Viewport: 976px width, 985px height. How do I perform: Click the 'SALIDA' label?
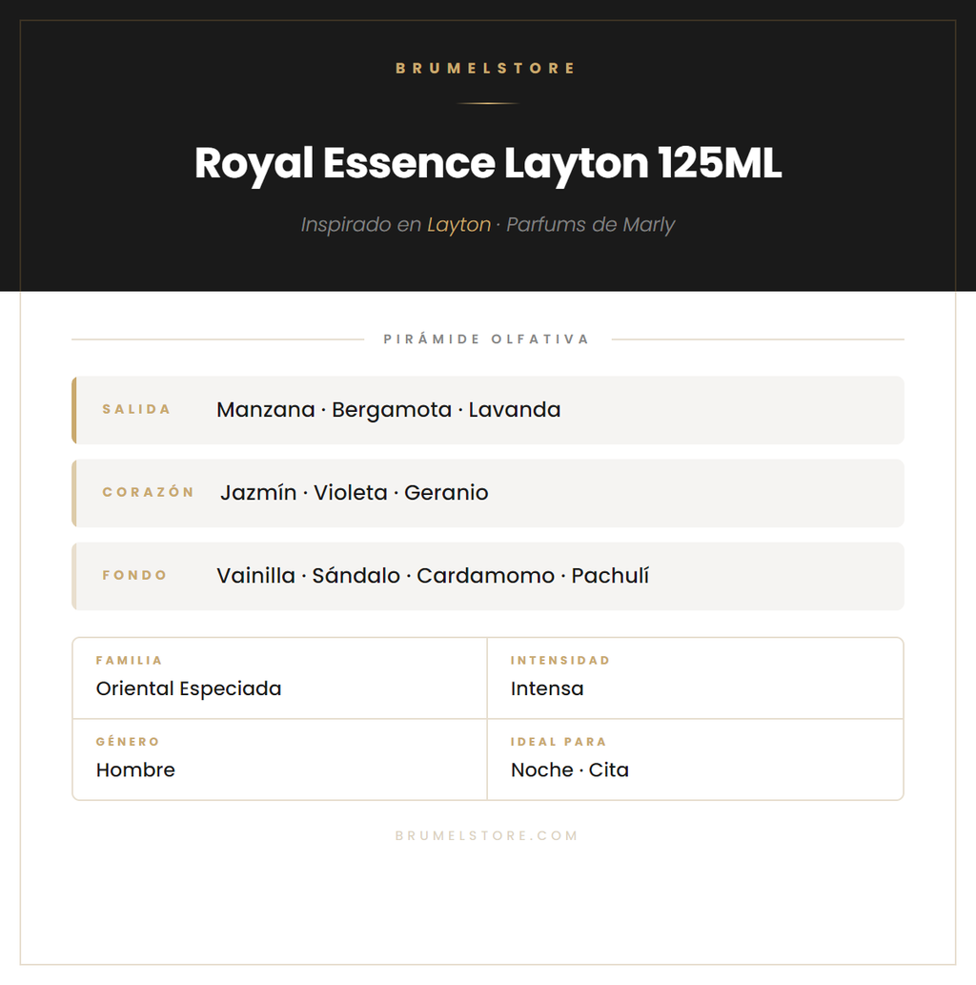(136, 410)
